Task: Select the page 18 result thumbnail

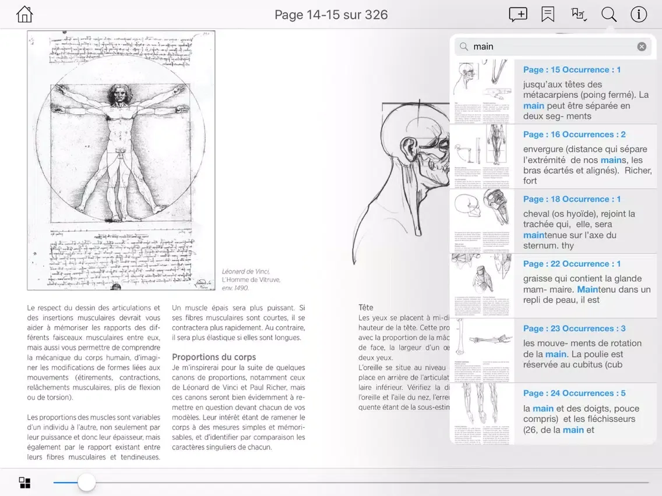Action: pos(482,221)
